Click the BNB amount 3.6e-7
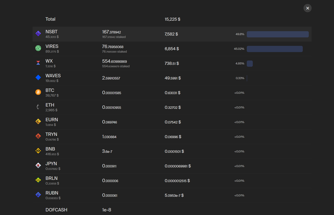The height and width of the screenshot is (215, 334). coord(107,151)
